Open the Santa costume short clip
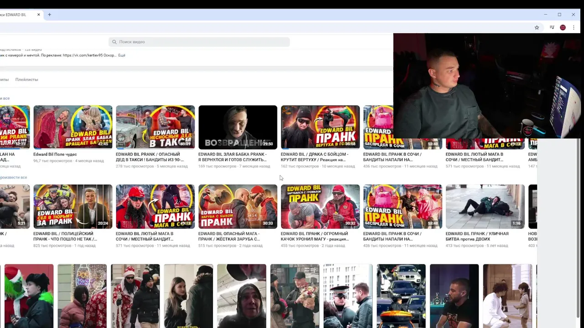The width and height of the screenshot is (584, 328). pos(136,296)
